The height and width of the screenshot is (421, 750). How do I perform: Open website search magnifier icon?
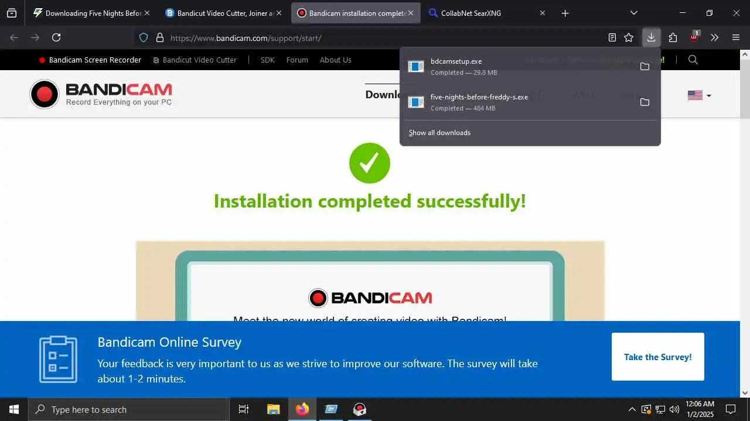(693, 60)
